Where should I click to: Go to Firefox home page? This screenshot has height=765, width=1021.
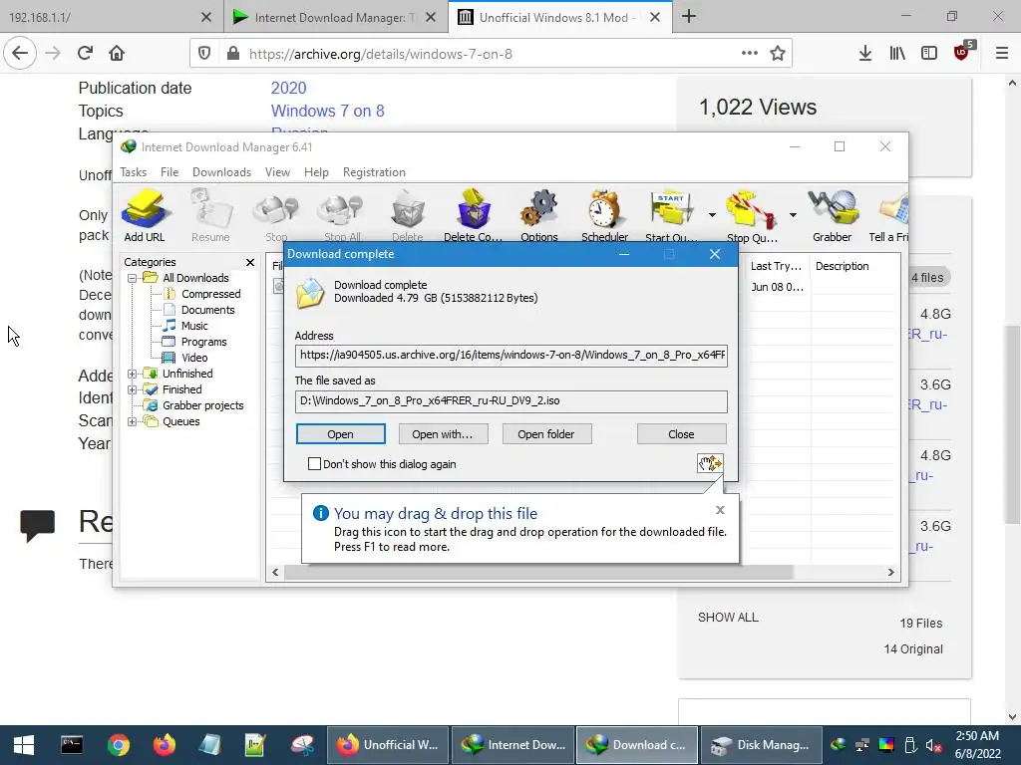pos(117,54)
